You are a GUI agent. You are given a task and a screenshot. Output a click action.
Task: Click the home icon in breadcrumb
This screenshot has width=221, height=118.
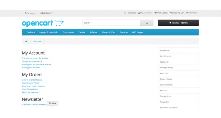pyautogui.click(x=26, y=42)
